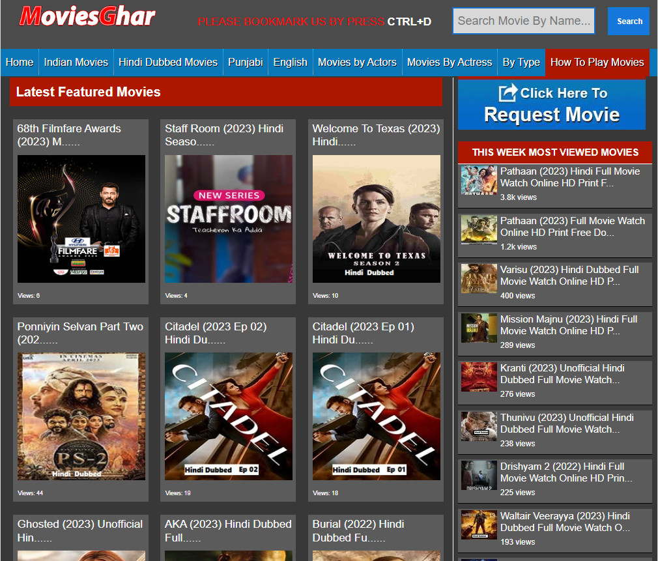Open Staff Room (2023) Hindi title link
Viewport: 658px width, 561px height.
coord(224,135)
